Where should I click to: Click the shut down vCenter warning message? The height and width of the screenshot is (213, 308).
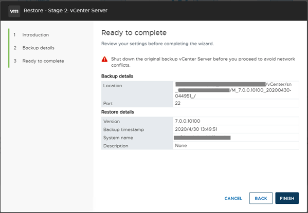coord(203,62)
